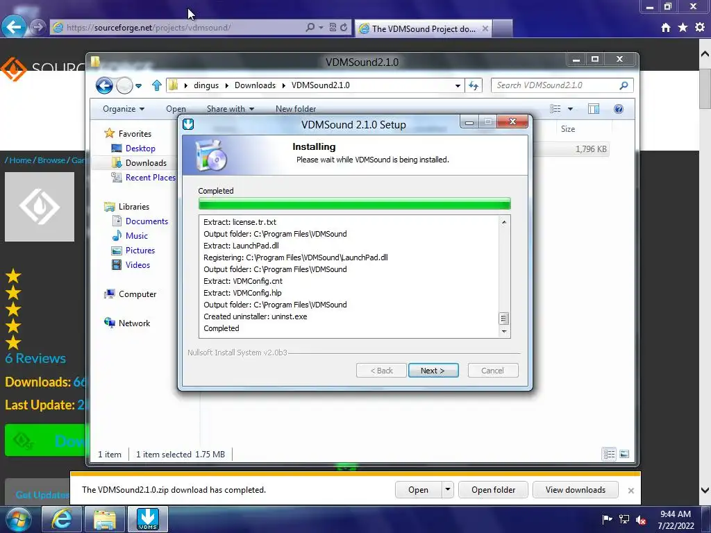
Task: Open Documents library
Action: (x=147, y=221)
